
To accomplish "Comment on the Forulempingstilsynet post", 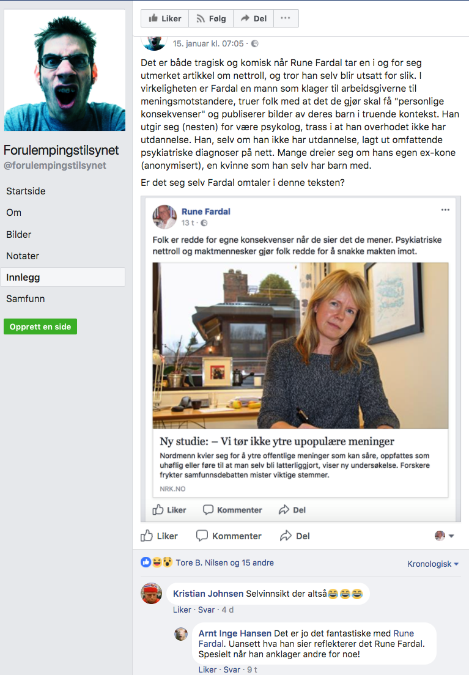I will pyautogui.click(x=229, y=536).
